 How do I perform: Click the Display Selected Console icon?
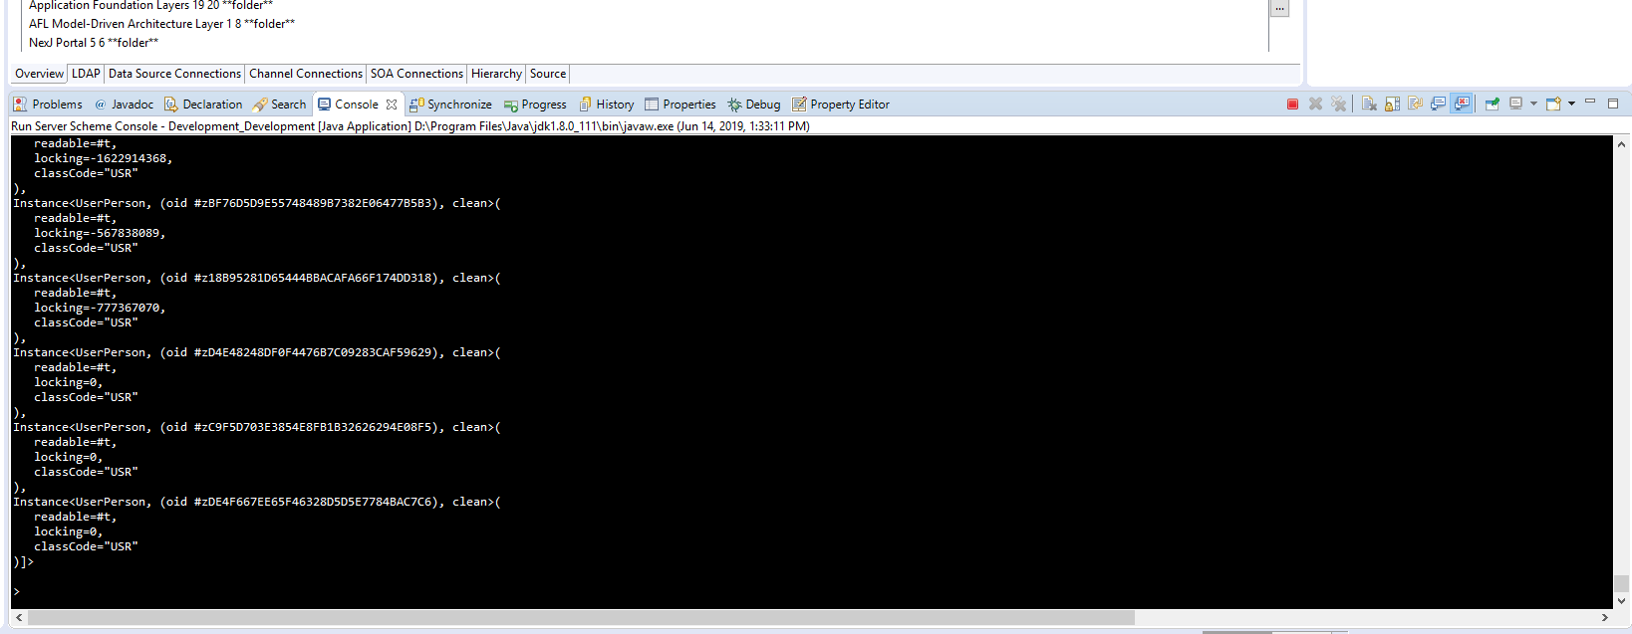coord(1515,104)
